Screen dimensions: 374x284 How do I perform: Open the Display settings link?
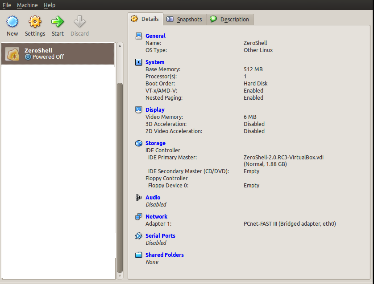(x=155, y=110)
